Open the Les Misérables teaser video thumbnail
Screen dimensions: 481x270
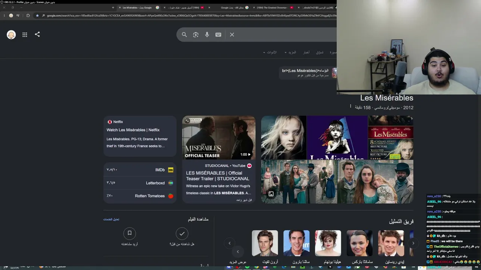(219, 138)
